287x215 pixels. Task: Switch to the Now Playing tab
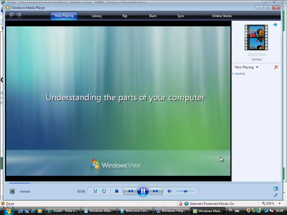tap(64, 16)
